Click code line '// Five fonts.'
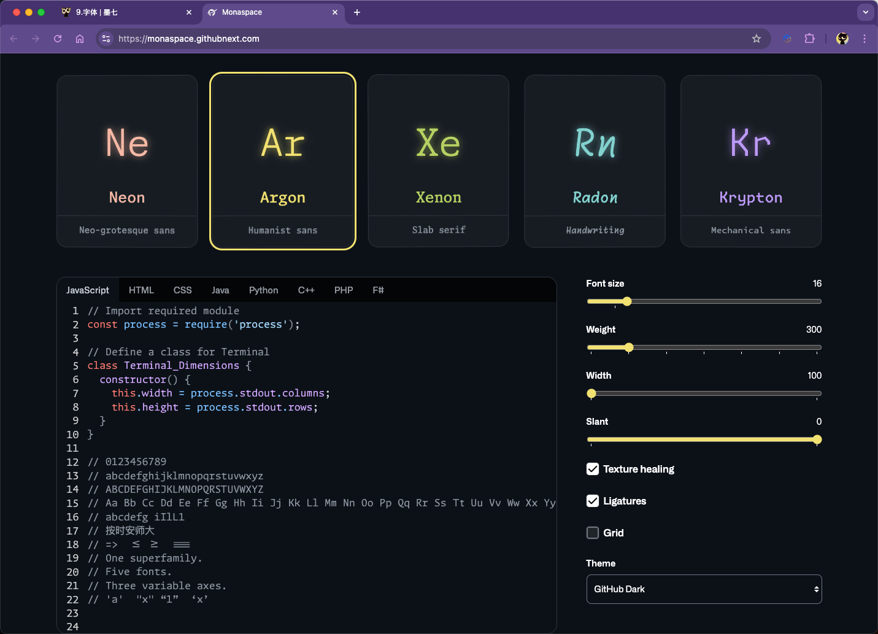Image resolution: width=878 pixels, height=634 pixels. pos(129,571)
